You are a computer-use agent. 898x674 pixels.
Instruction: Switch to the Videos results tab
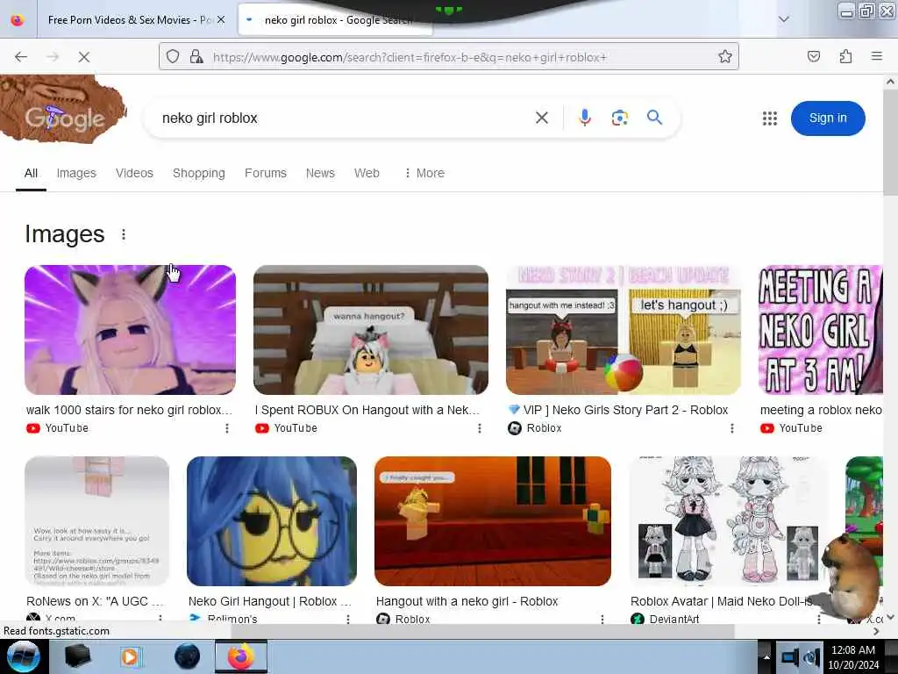tap(134, 173)
